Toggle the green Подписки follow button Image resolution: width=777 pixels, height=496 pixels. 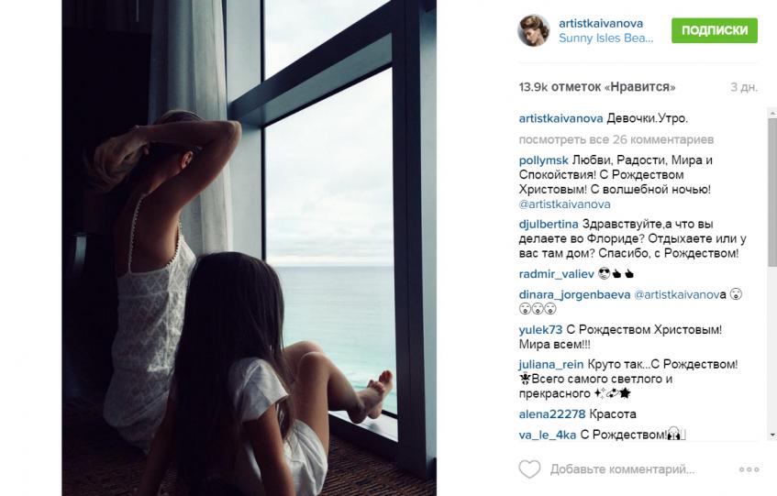[714, 30]
